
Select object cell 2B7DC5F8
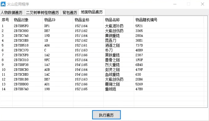[21, 55]
